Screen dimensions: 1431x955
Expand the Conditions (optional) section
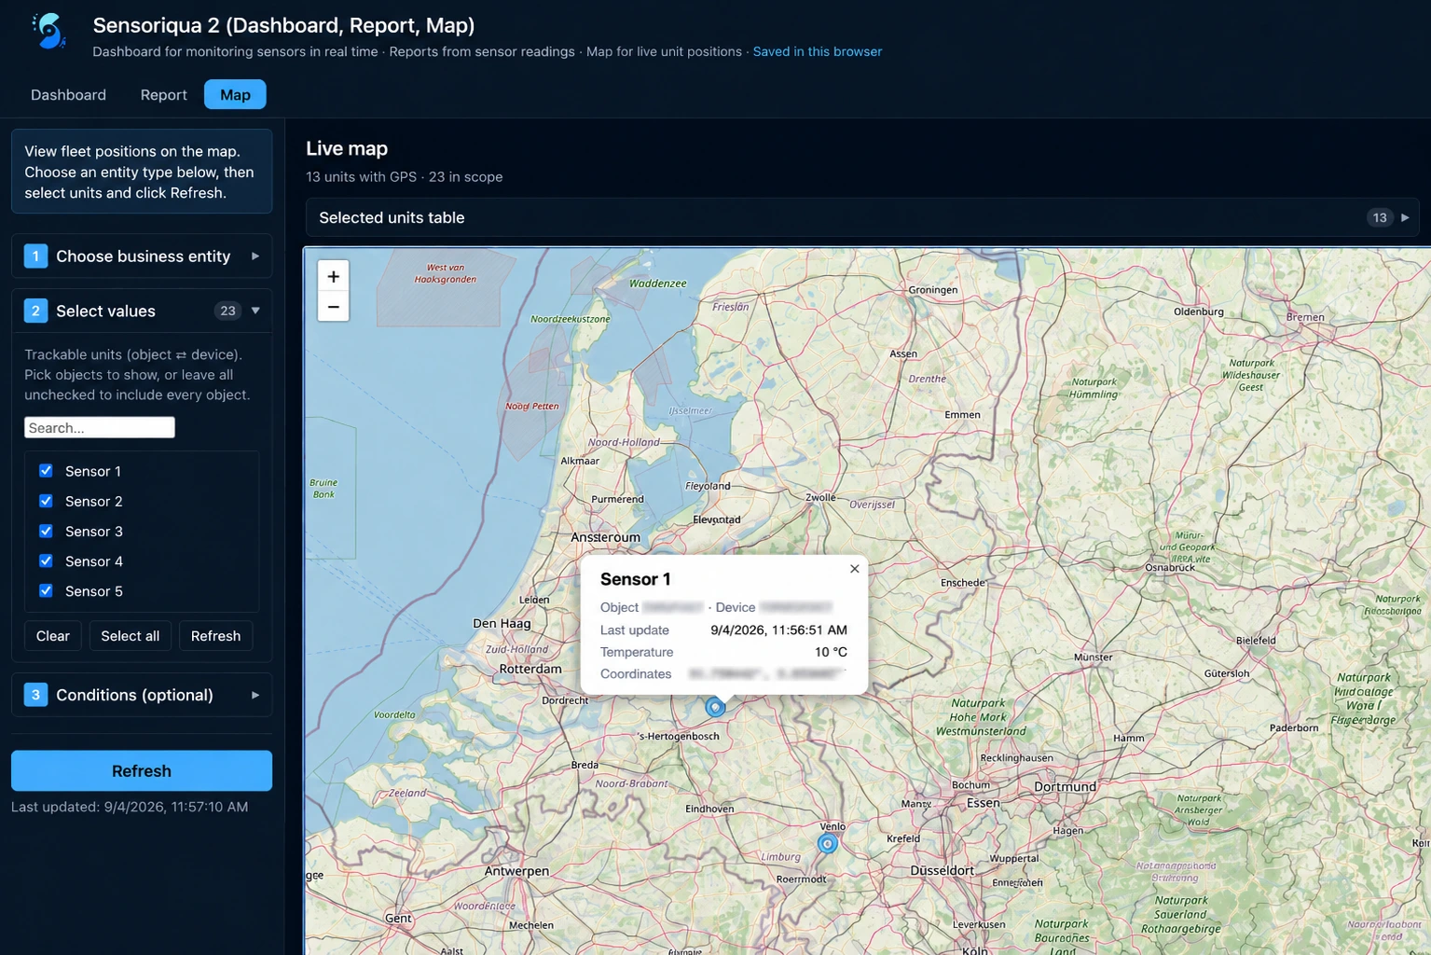142,695
